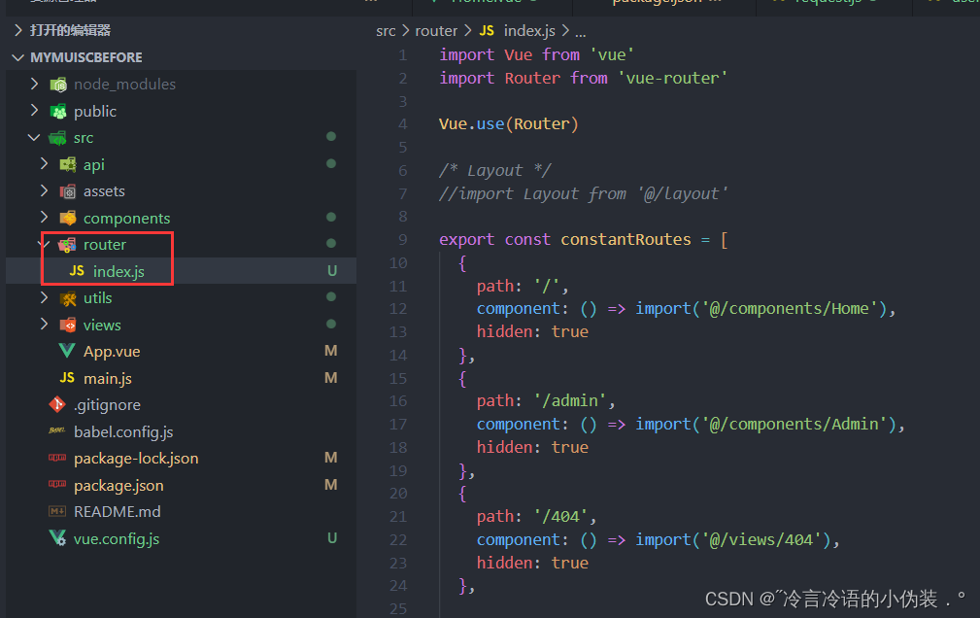Collapse the MYMUISCBEFORE project root chevron
980x618 pixels.
(x=18, y=57)
